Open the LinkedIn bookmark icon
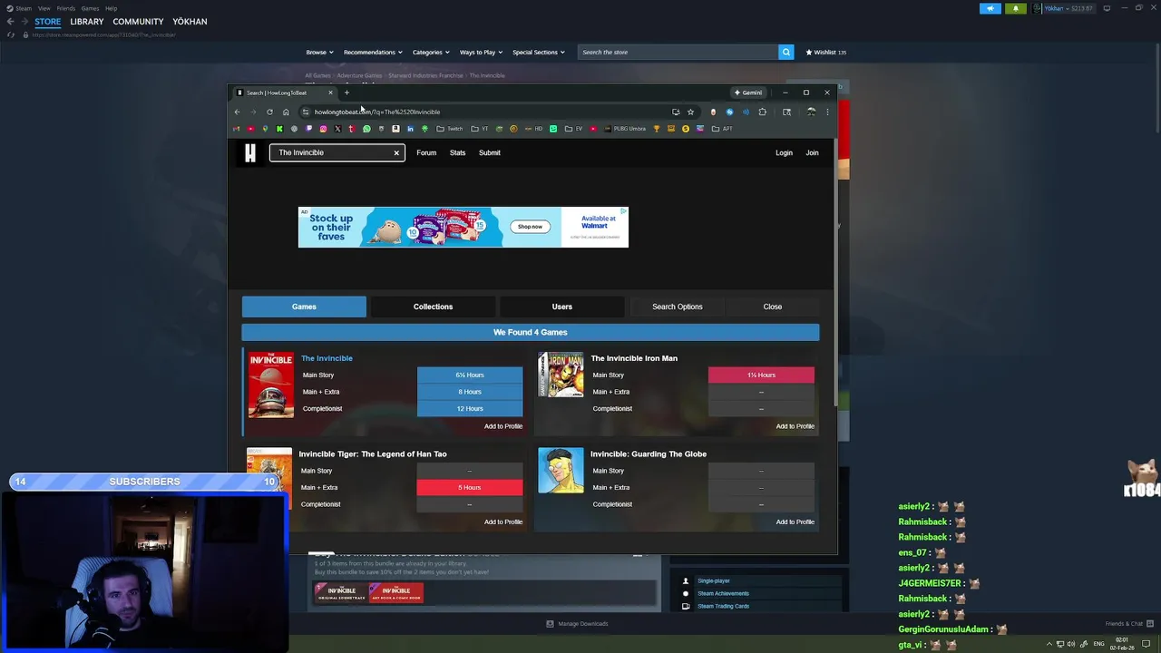 [410, 129]
